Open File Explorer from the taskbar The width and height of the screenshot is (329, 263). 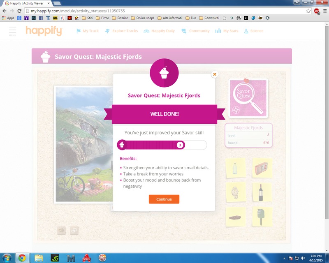[x=39, y=258]
